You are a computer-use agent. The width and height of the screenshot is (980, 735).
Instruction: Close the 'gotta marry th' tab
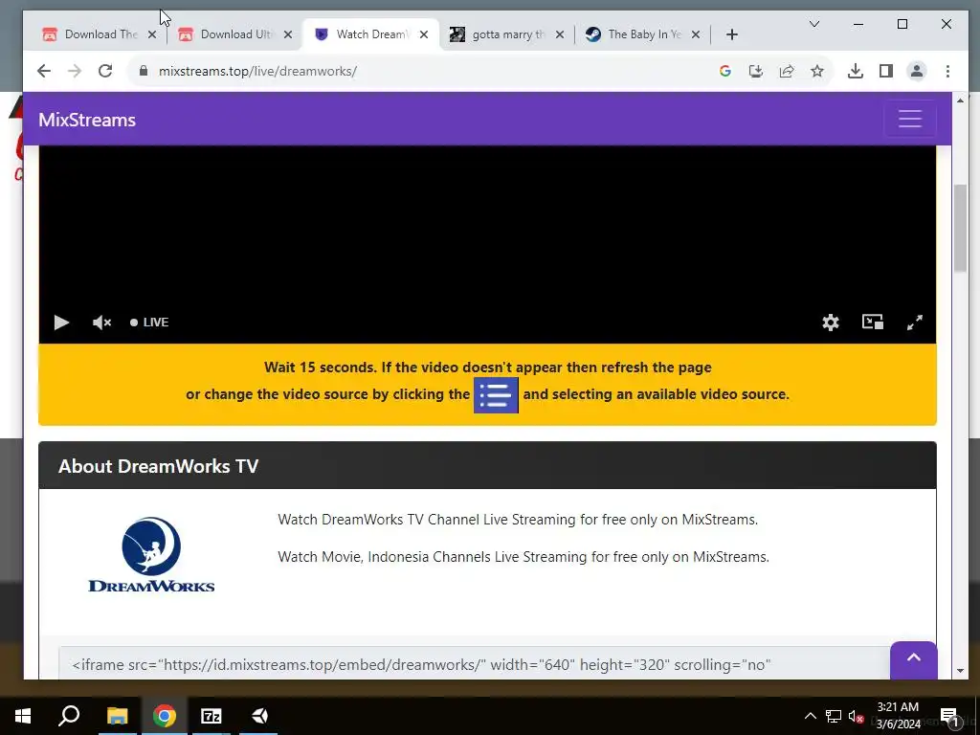pos(559,35)
